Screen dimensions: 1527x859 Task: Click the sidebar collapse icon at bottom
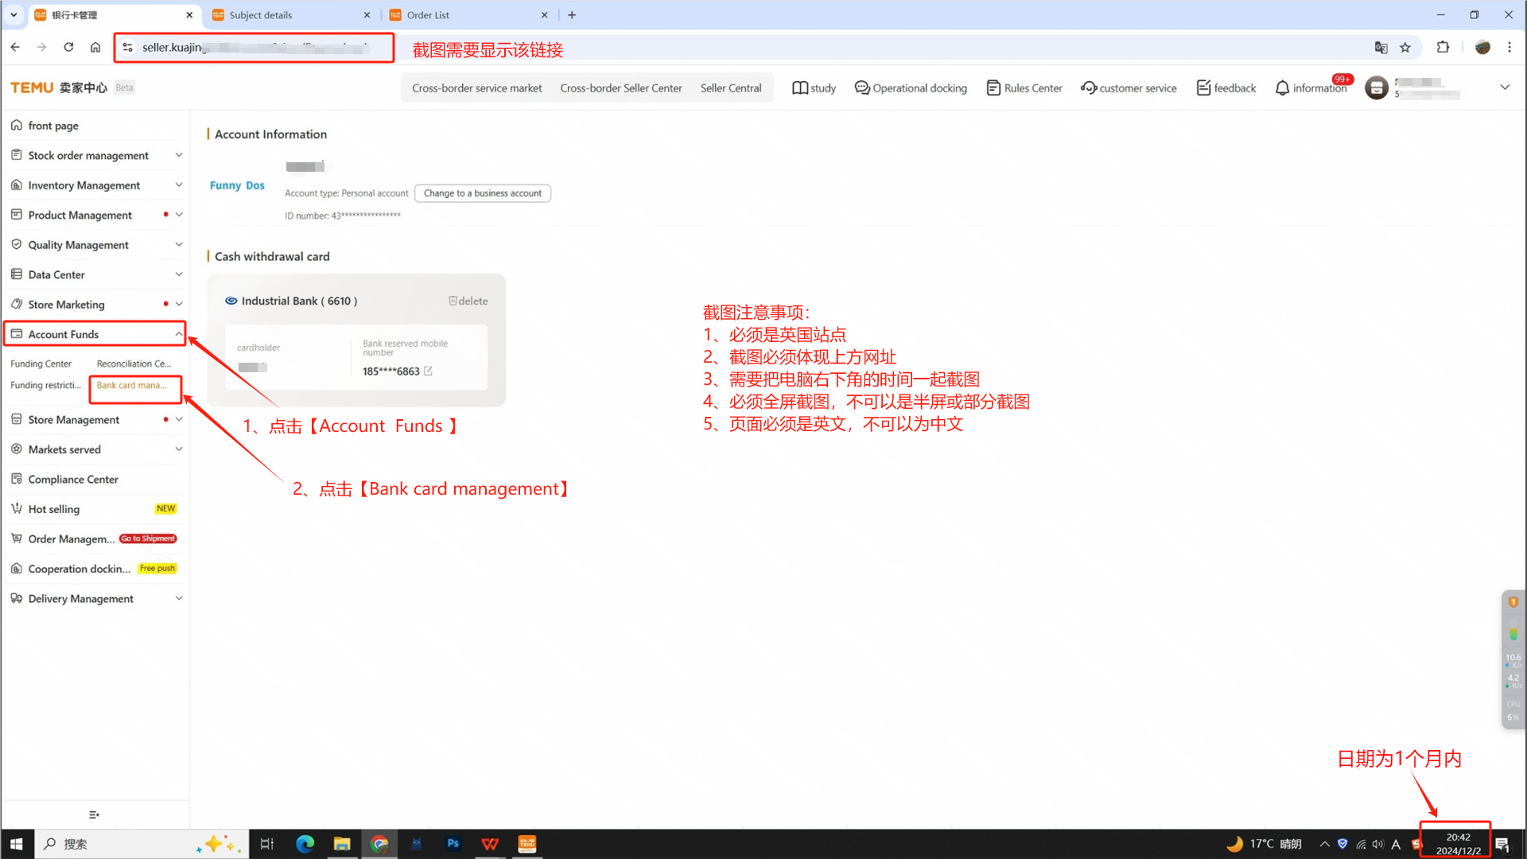94,814
